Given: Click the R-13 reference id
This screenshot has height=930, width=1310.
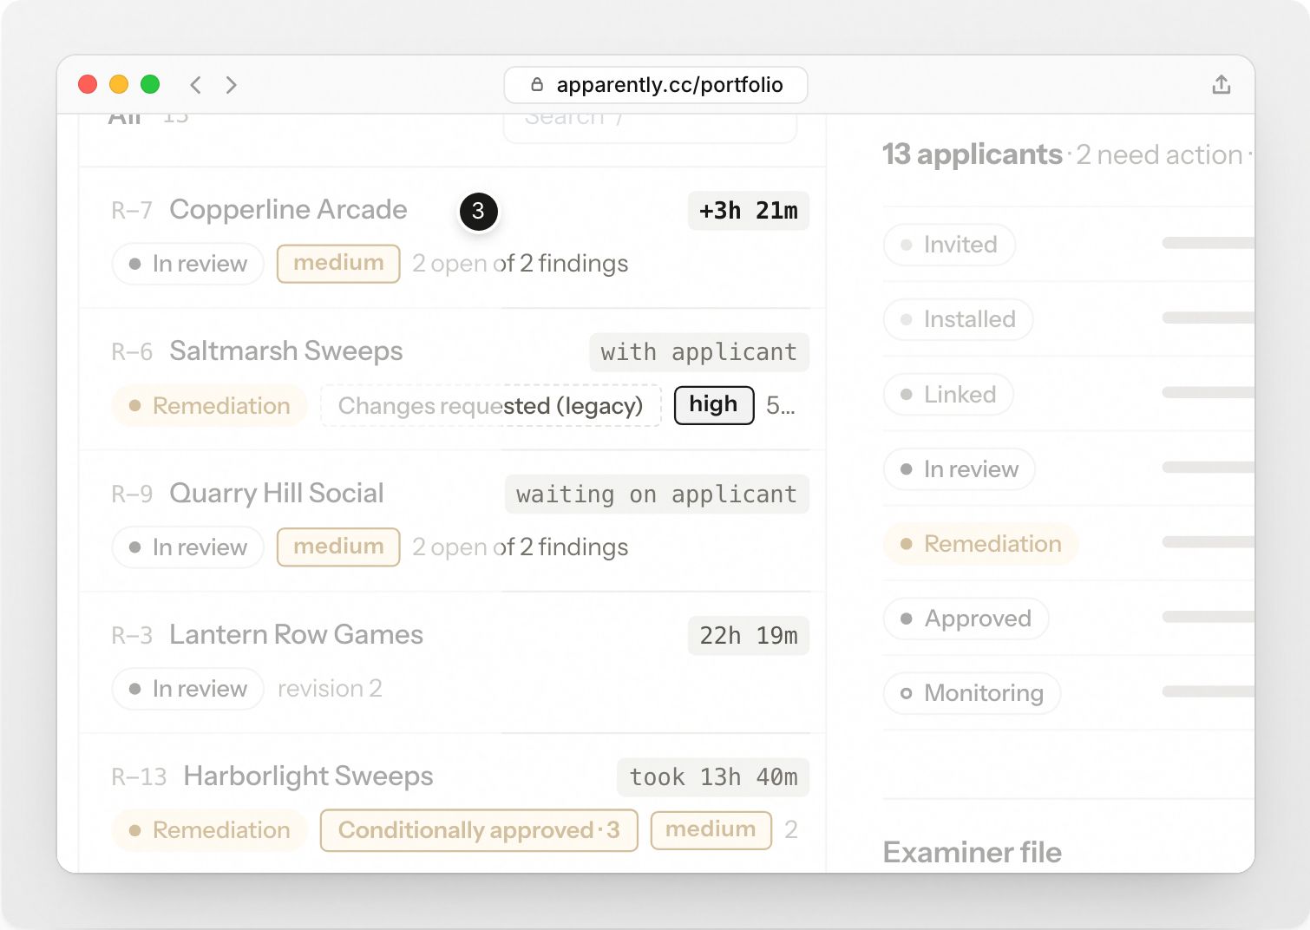Looking at the screenshot, I should (139, 777).
